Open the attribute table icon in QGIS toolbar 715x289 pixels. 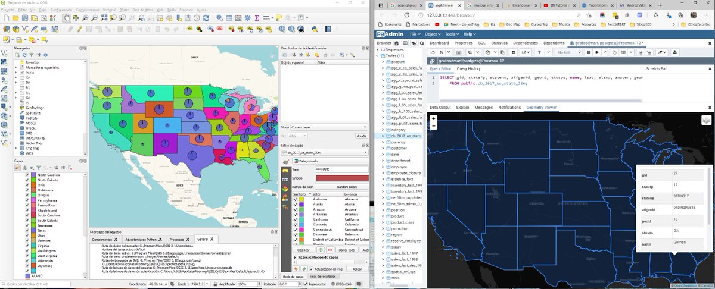pyautogui.click(x=229, y=17)
